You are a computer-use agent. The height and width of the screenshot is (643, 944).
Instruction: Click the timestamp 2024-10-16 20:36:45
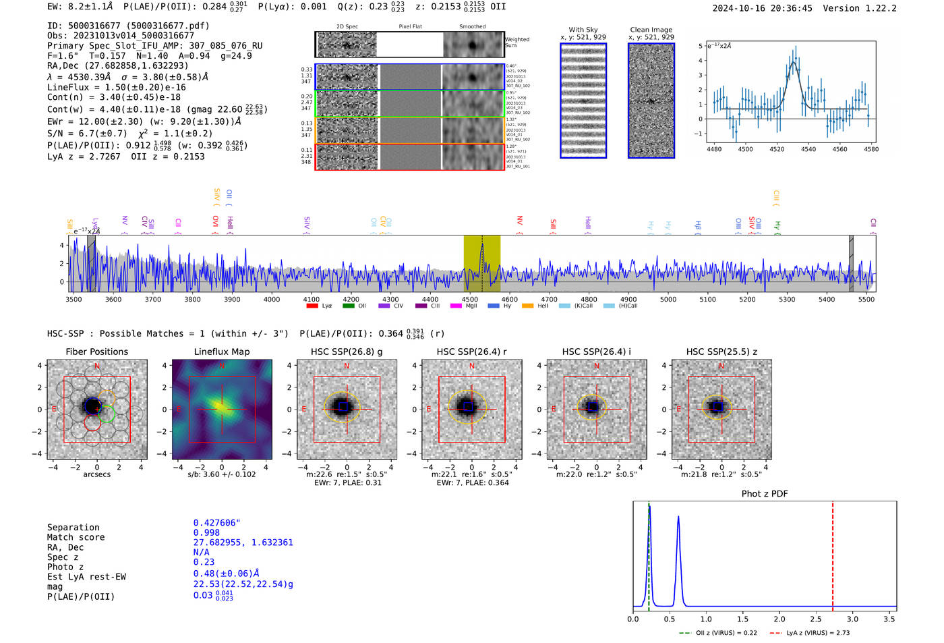click(x=763, y=8)
